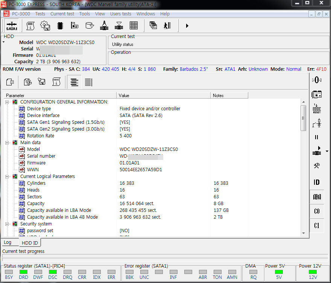Screen dimensions: 331x283
Task: Click the pause icon in right sidebar
Action: [316, 137]
